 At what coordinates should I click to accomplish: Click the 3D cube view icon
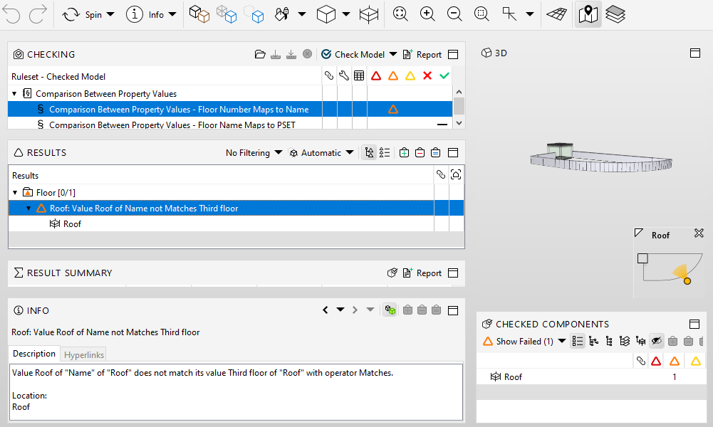[x=326, y=14]
